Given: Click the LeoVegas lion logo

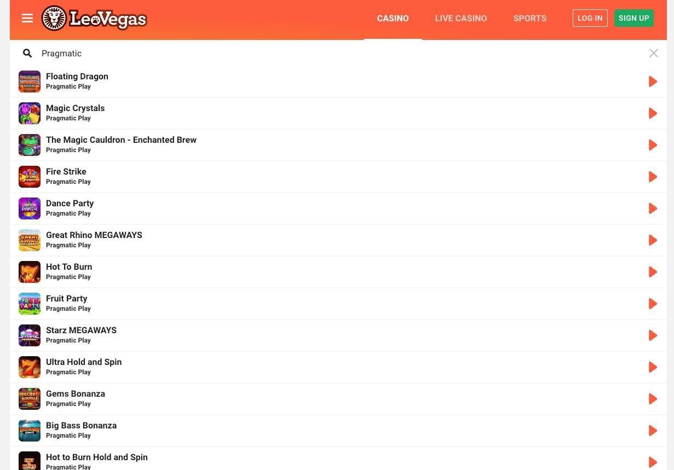Looking at the screenshot, I should coord(54,19).
